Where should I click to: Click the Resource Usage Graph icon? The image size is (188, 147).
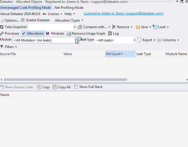click(x=69, y=33)
